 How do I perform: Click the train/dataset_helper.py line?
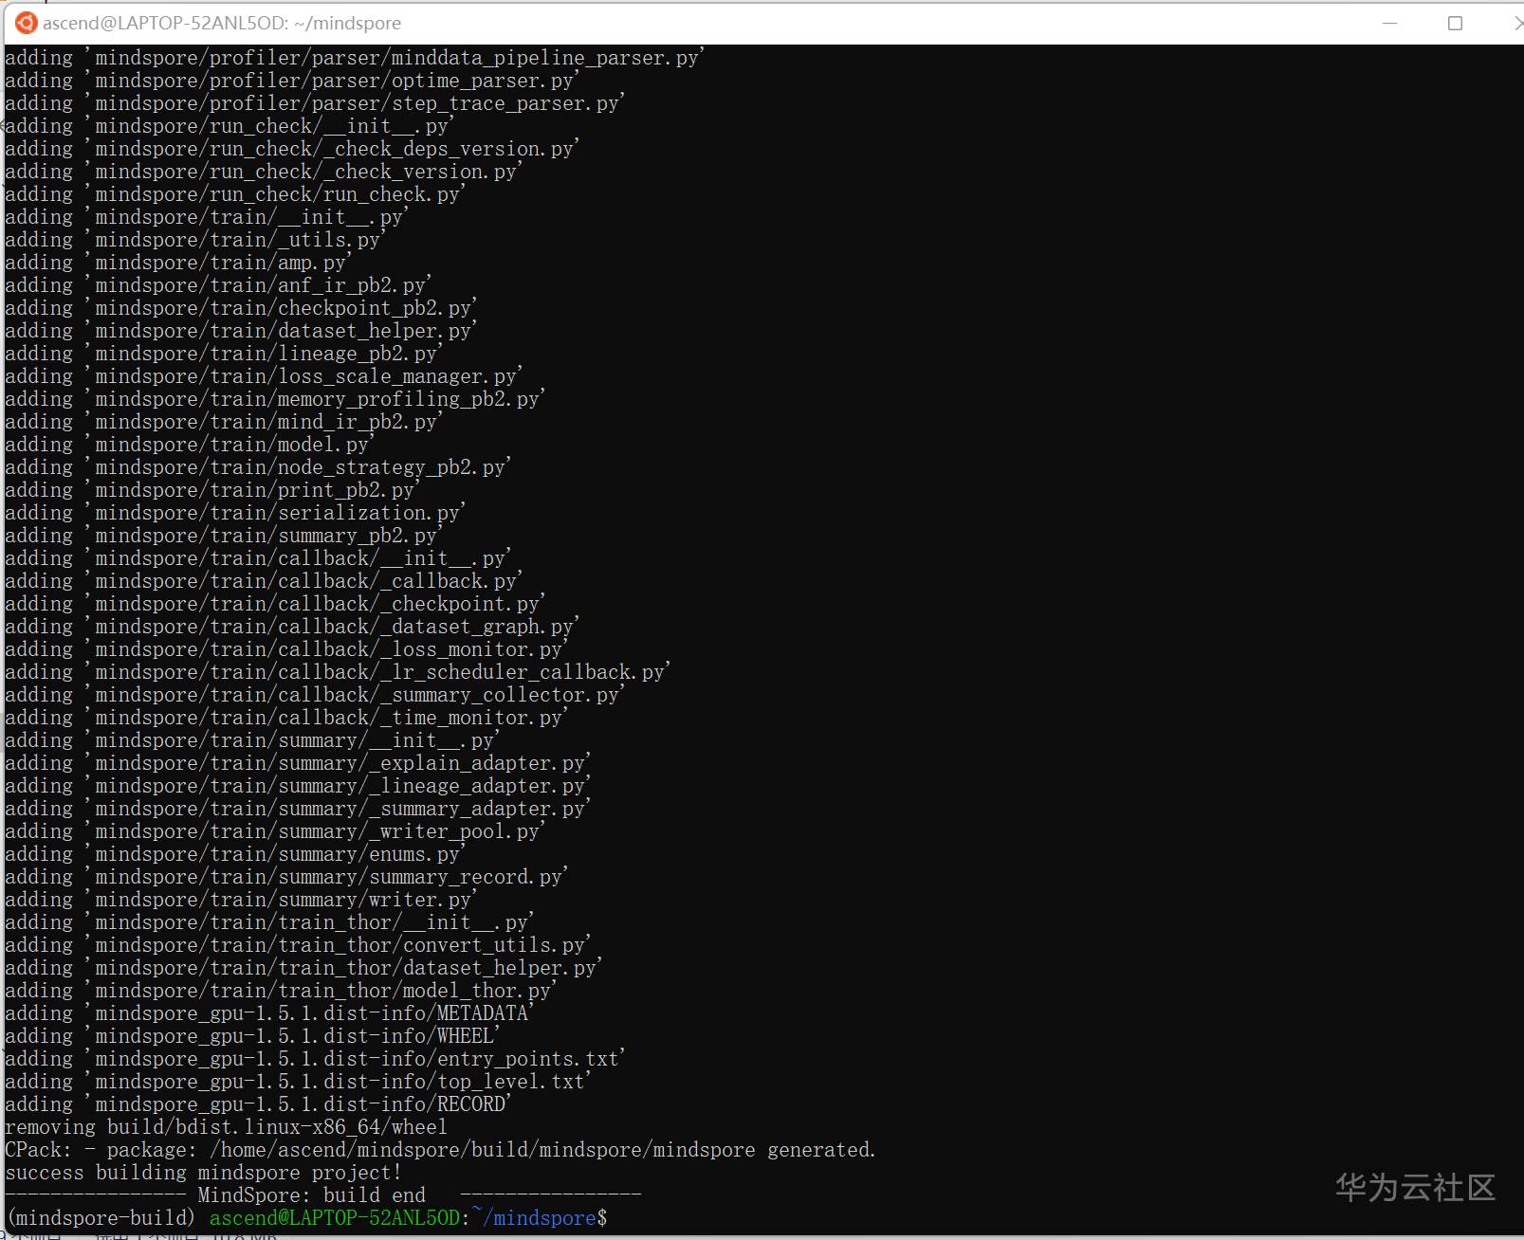[241, 331]
